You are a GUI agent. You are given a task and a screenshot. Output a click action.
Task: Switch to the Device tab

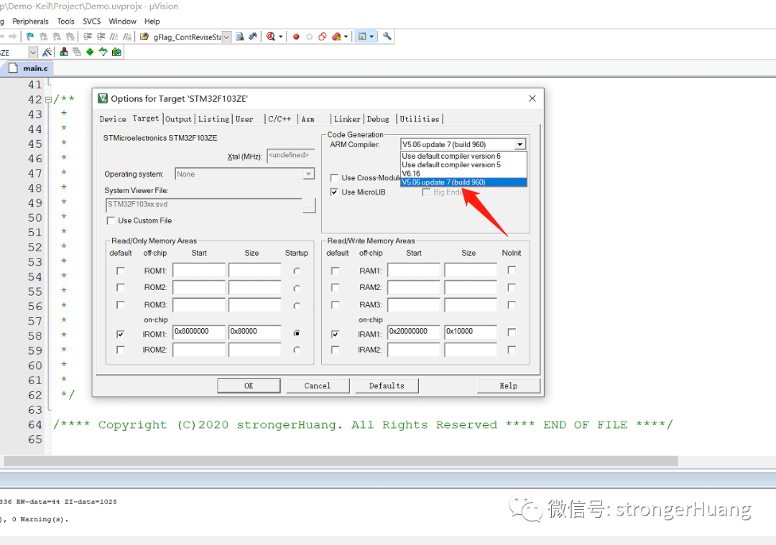(x=113, y=119)
